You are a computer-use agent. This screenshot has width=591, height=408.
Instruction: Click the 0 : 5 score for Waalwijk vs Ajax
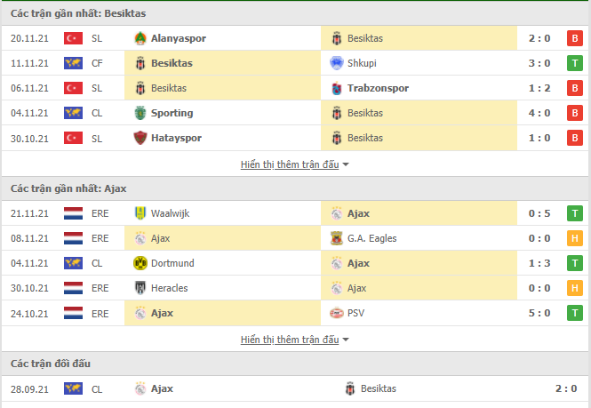[539, 213]
